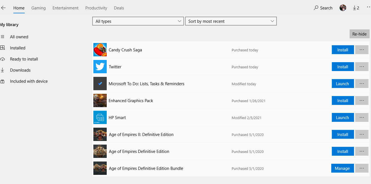Image resolution: width=371 pixels, height=184 pixels.
Task: Open the downloads indicator icon
Action: coord(356,8)
